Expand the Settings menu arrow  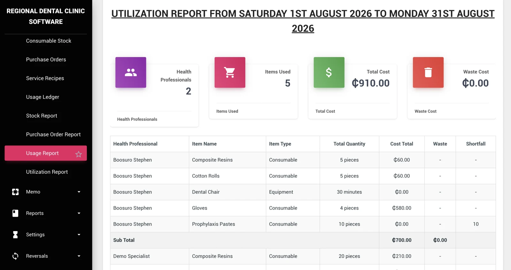[79, 235]
